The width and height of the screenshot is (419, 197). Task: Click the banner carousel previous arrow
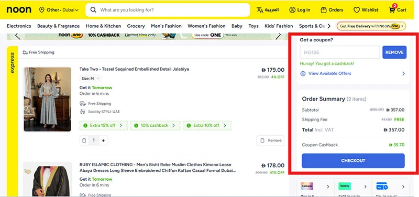[x=18, y=36]
